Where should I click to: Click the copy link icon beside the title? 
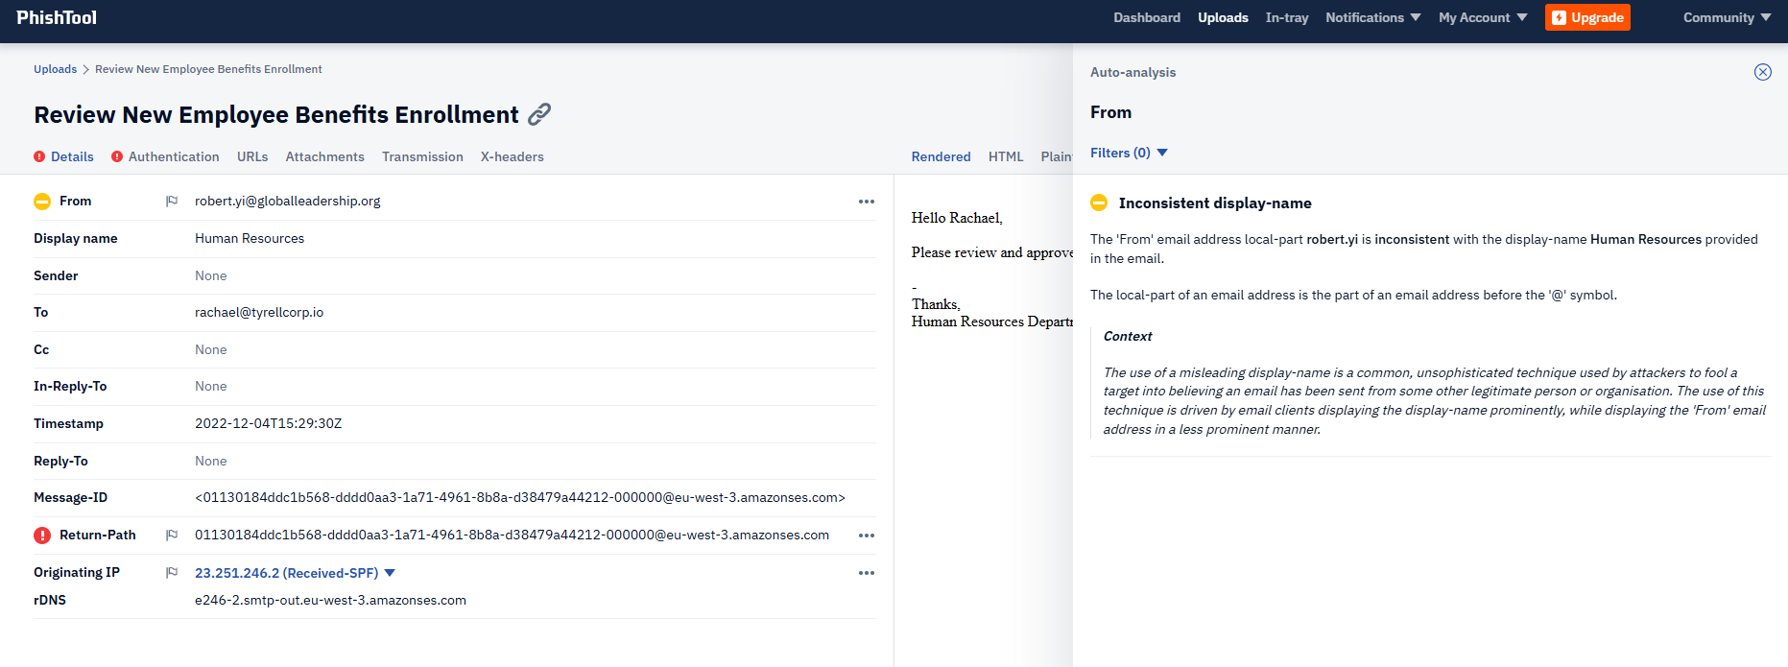coord(539,114)
